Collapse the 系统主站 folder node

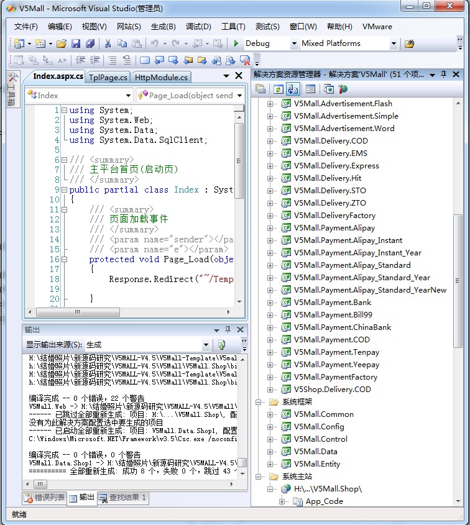258,477
